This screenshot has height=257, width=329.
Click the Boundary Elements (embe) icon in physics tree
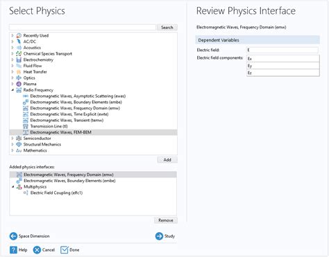tap(26, 102)
